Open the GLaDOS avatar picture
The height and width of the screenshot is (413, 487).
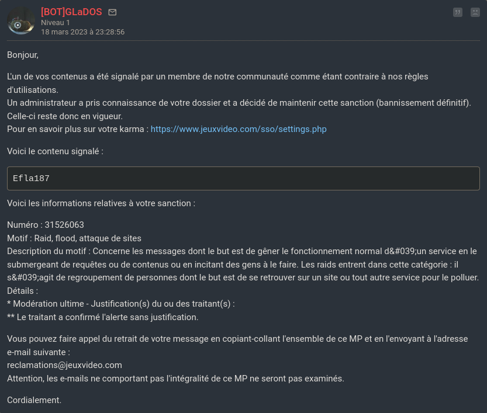(x=21, y=22)
